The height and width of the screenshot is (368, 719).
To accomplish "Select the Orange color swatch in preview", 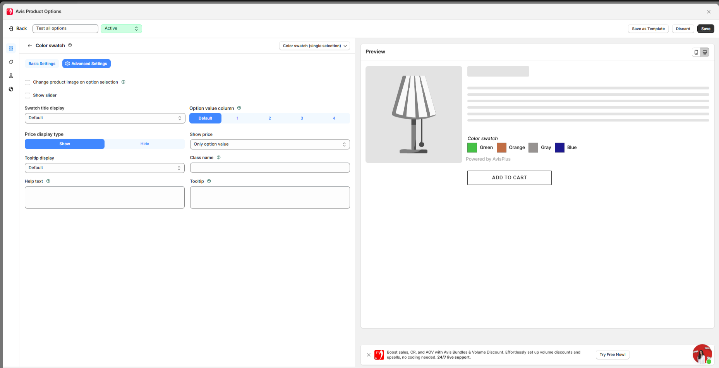I will (x=501, y=148).
